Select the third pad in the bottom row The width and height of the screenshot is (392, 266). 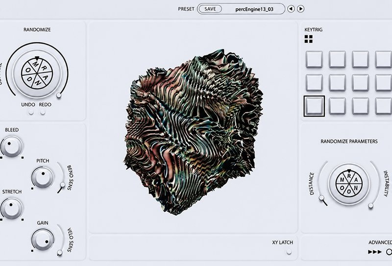click(360, 106)
